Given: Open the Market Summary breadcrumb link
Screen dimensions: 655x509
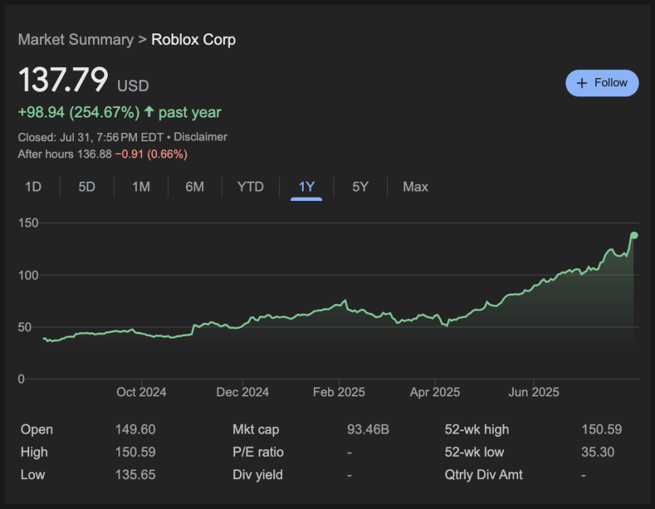Looking at the screenshot, I should (76, 40).
